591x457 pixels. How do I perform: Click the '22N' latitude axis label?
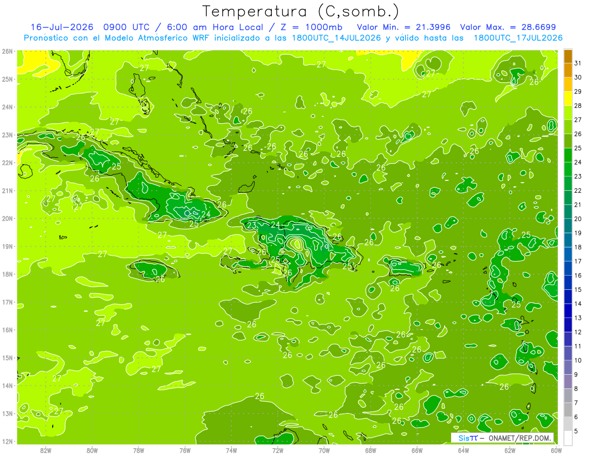[7, 162]
